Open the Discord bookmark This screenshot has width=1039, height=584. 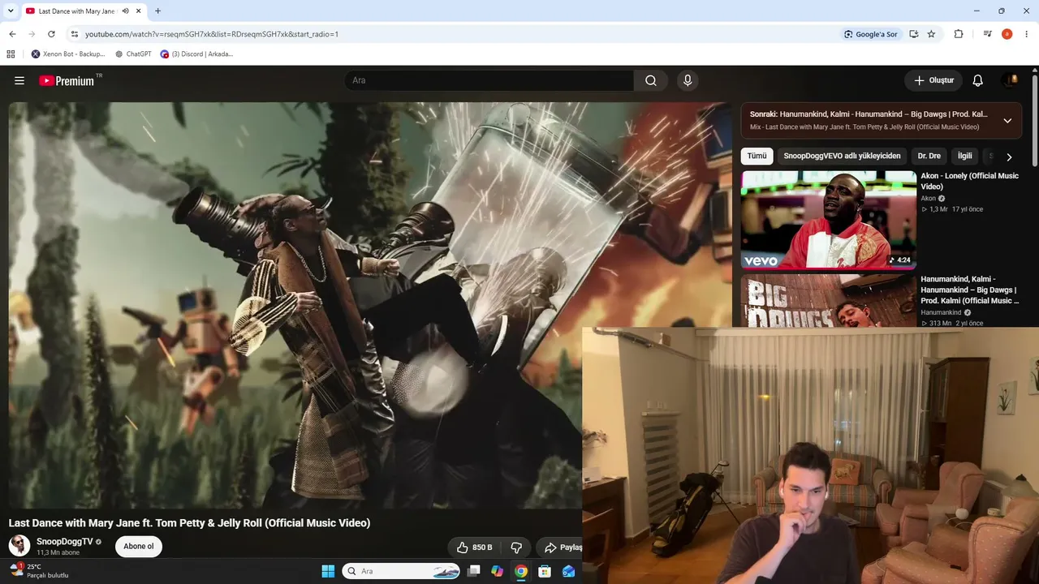(x=196, y=54)
